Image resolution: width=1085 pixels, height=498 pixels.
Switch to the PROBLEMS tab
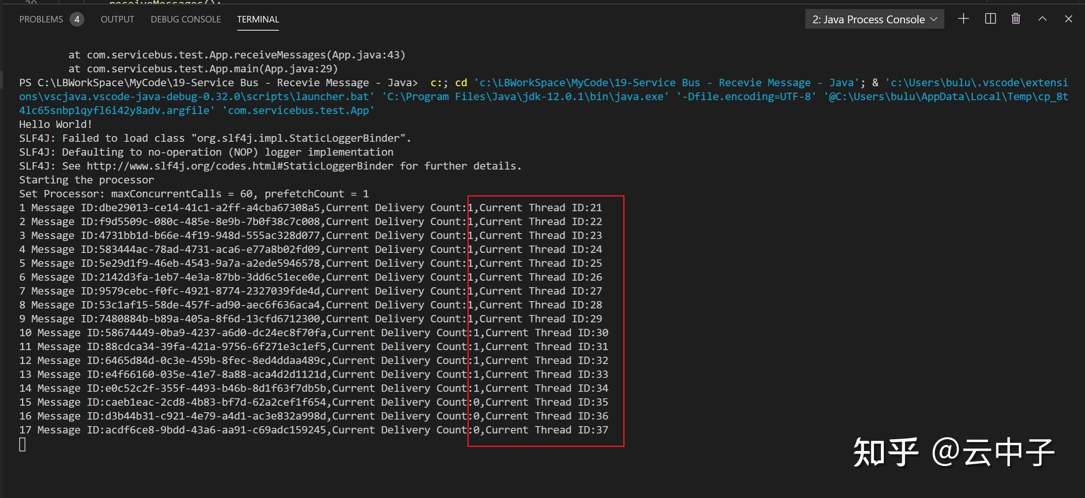click(x=41, y=19)
